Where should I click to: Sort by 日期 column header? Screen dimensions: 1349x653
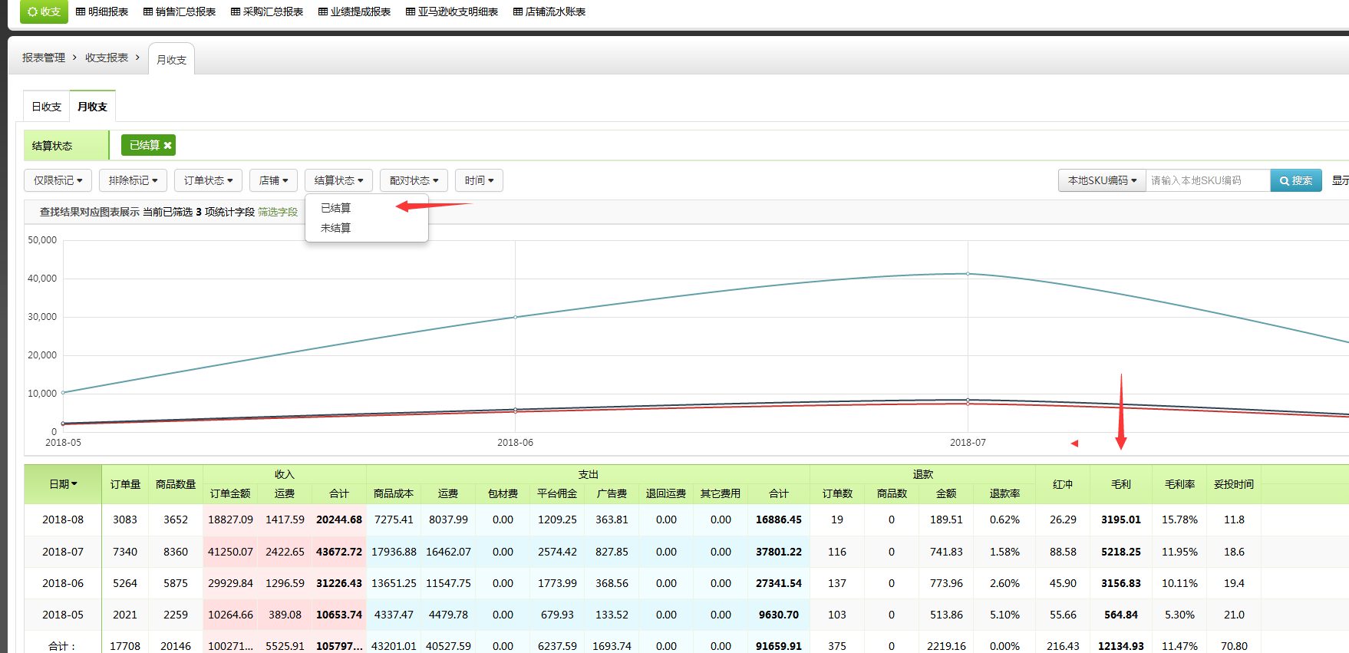pos(63,484)
